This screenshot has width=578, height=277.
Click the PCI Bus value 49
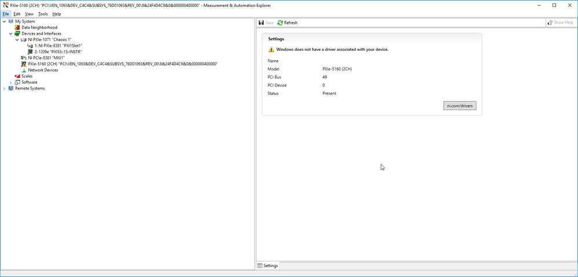pos(325,77)
